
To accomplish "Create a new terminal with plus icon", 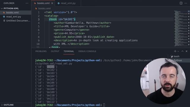I will tap(175, 51).
